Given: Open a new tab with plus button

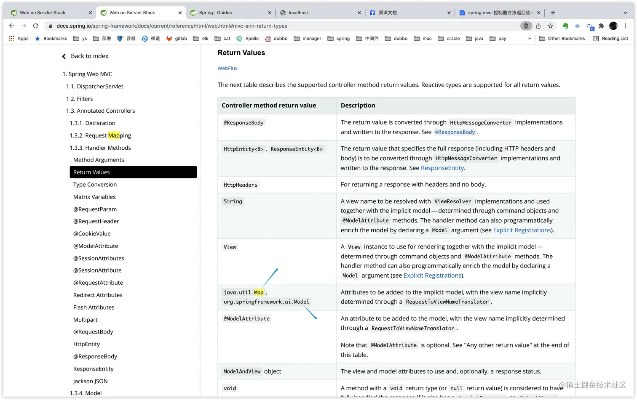Looking at the screenshot, I should pos(553,13).
